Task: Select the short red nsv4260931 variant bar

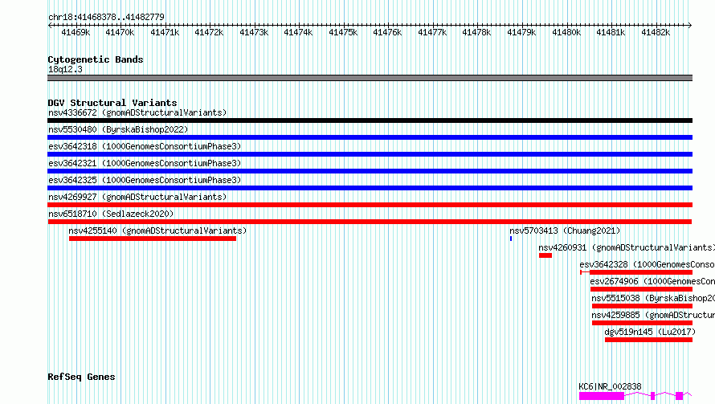Action: (545, 255)
